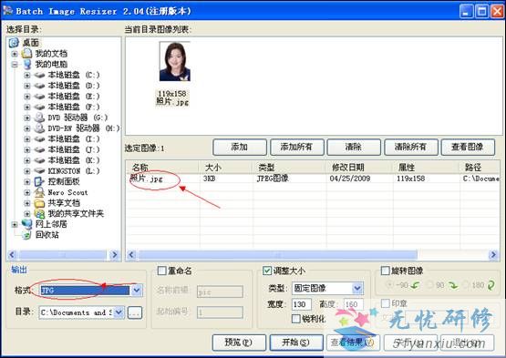Select the 本地磁盘 (F:) drive icon

coord(39,107)
